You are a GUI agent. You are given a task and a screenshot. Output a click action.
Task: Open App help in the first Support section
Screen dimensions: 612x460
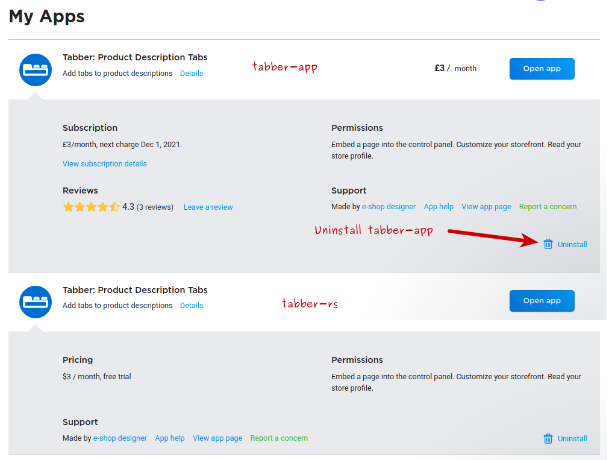pos(439,207)
